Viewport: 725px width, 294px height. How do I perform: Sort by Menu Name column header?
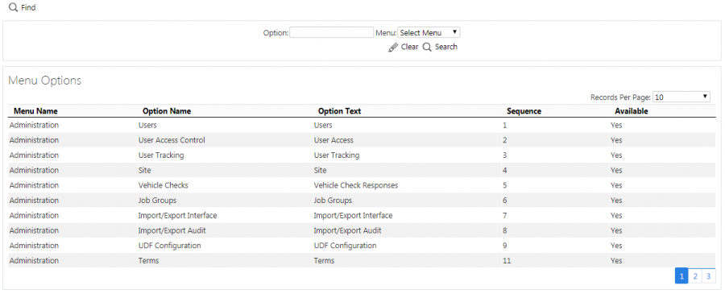[x=35, y=111]
